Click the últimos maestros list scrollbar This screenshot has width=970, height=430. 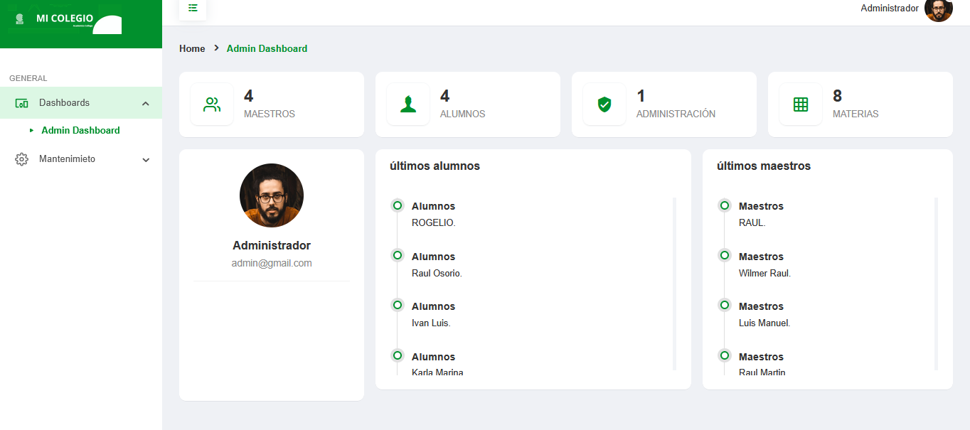936,284
